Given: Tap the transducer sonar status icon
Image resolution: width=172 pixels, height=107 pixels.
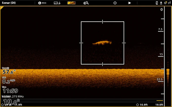Looking at the screenshot, I should (x=161, y=3).
